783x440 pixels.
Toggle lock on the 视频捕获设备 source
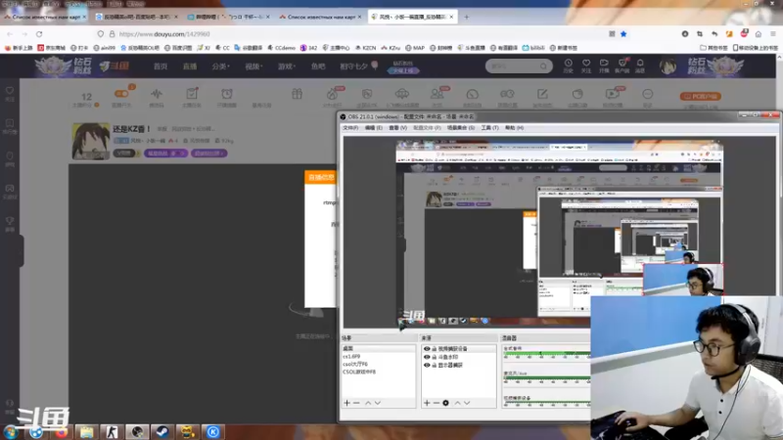coord(435,349)
